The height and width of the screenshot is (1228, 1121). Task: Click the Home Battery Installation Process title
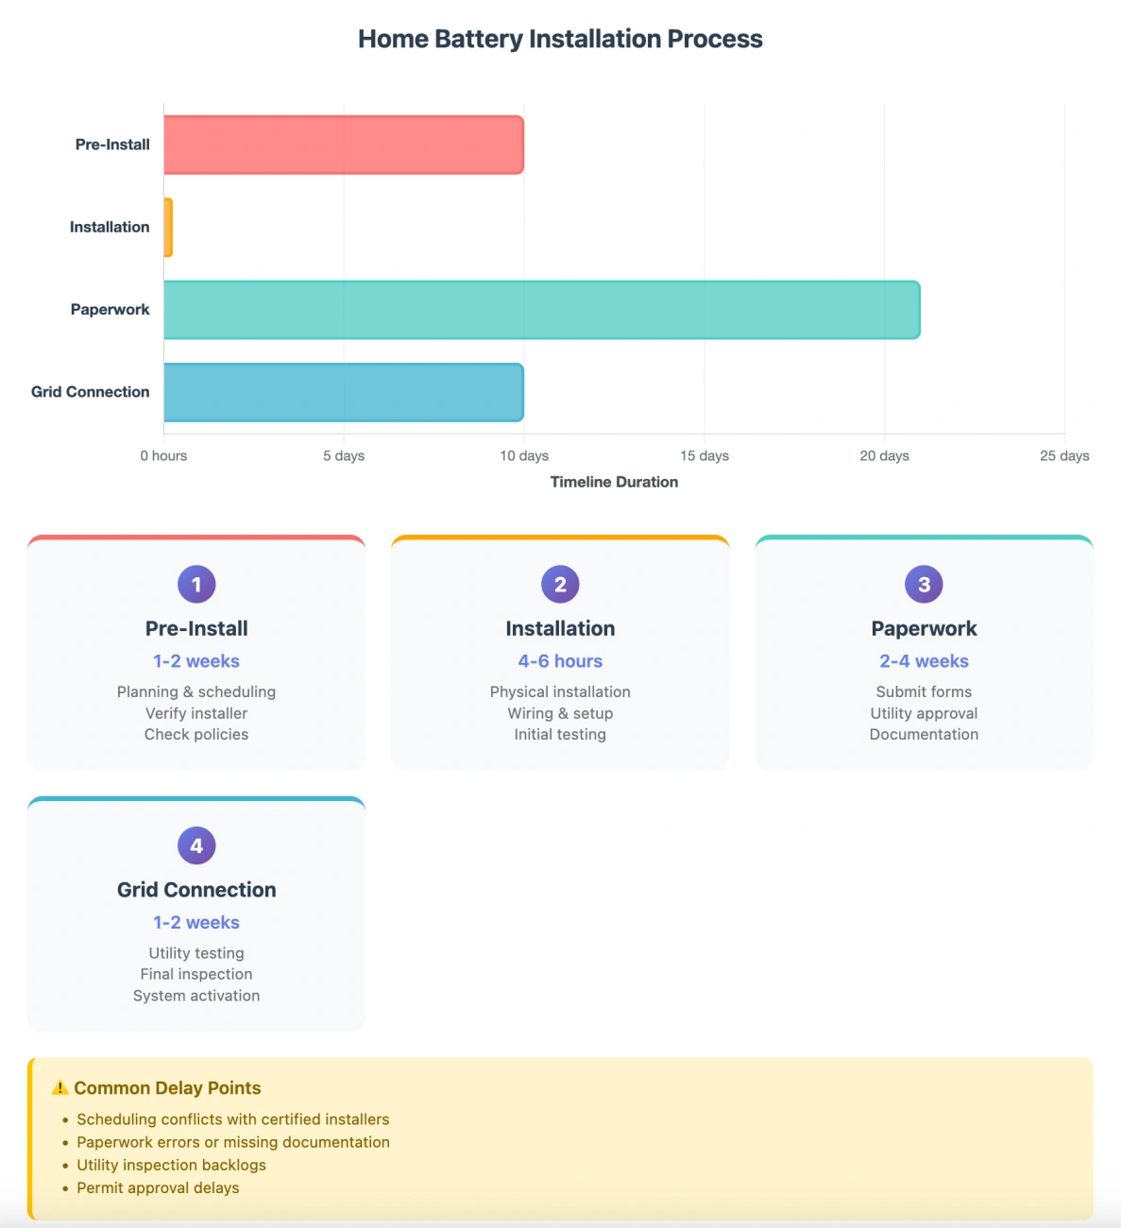coord(560,39)
